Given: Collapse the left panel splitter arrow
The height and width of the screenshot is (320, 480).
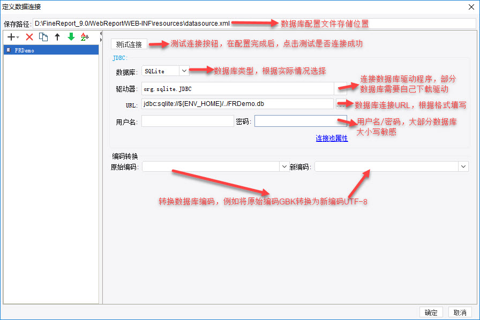Looking at the screenshot, I should tap(101, 33).
